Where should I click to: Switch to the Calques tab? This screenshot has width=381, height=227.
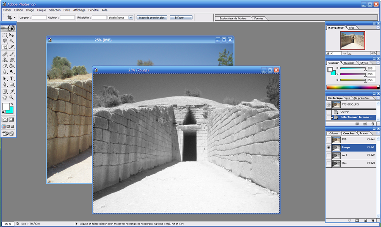click(x=334, y=133)
